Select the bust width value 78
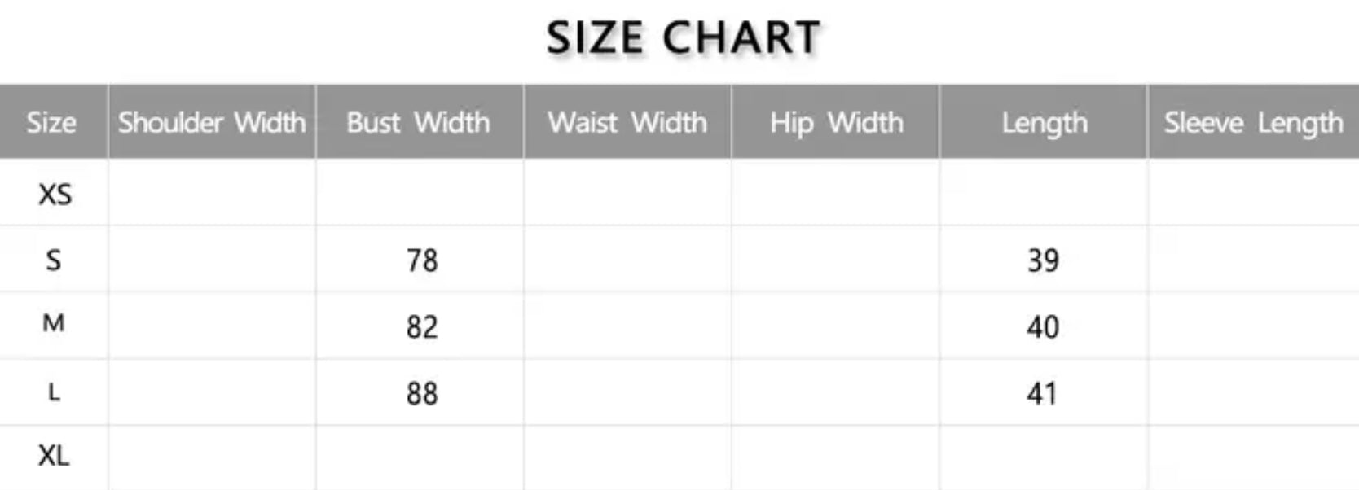The image size is (1359, 490). (422, 260)
